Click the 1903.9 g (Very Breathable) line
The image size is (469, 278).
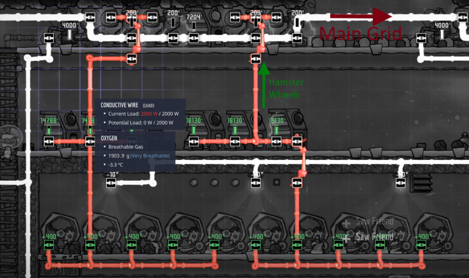139,156
